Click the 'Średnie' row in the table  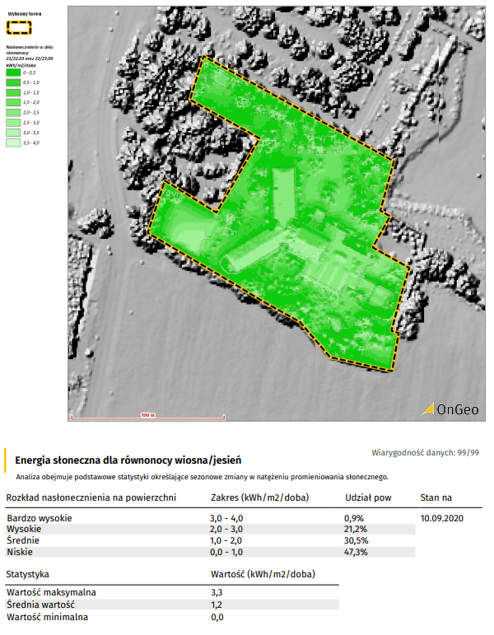tap(23, 540)
